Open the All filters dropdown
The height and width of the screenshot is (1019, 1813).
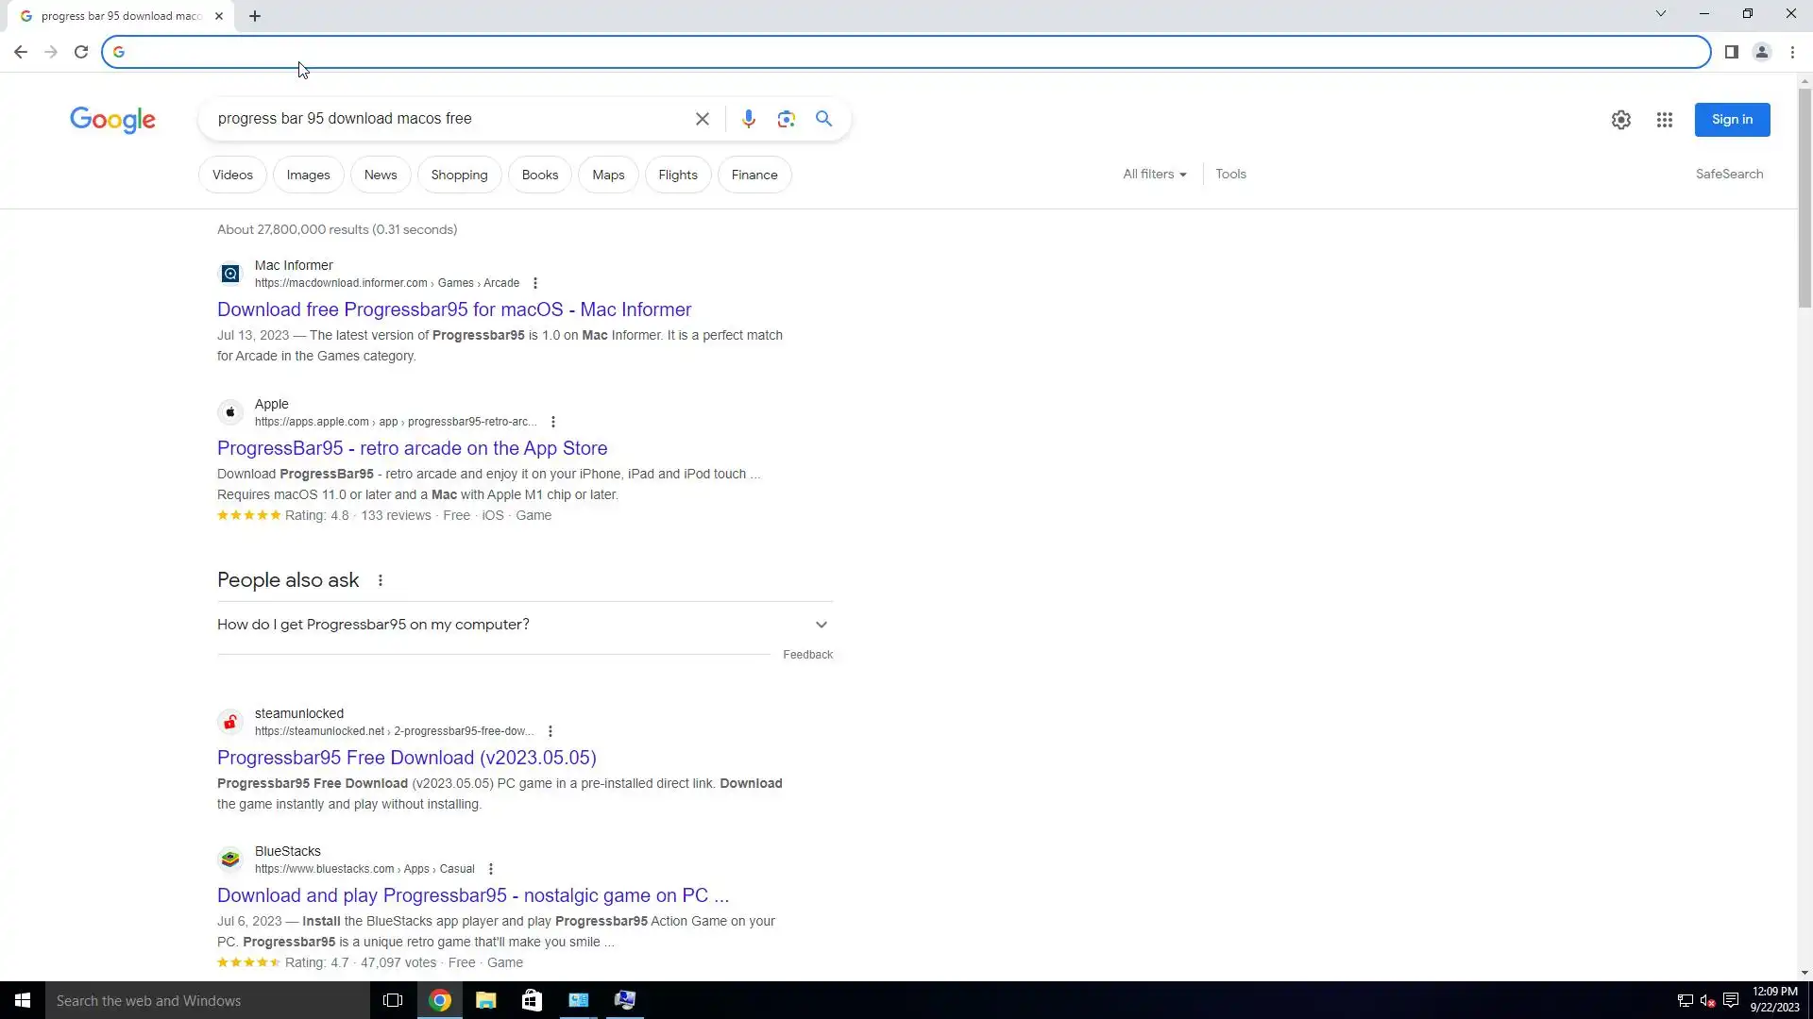(x=1154, y=175)
